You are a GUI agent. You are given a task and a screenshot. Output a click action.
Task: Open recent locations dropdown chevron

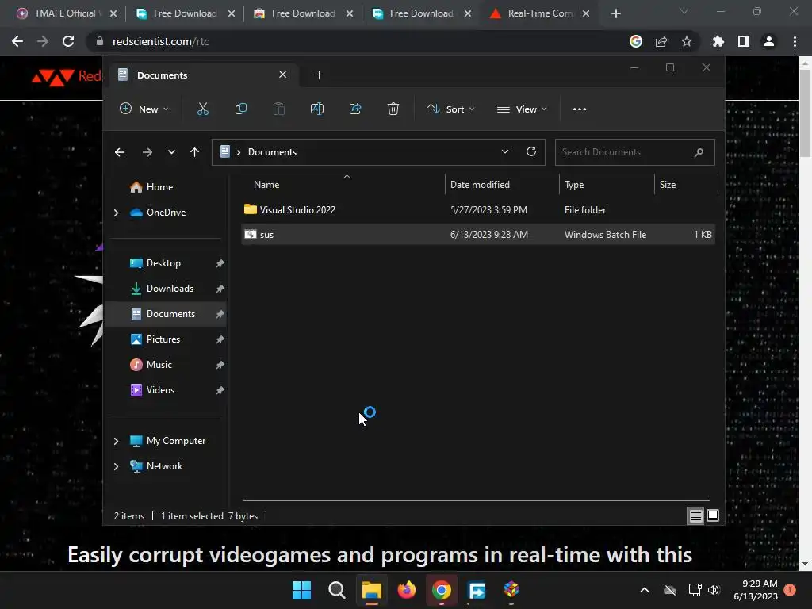coord(171,151)
